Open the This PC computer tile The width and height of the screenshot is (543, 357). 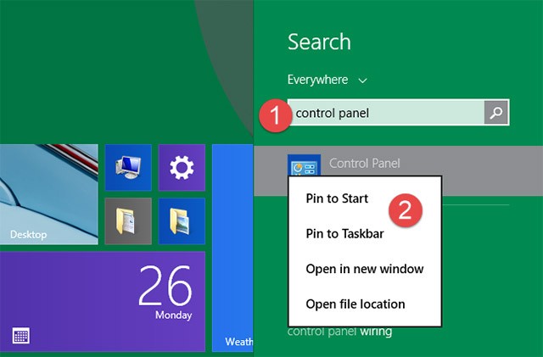tap(128, 168)
